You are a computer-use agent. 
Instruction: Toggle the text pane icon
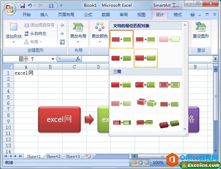pos(62,42)
